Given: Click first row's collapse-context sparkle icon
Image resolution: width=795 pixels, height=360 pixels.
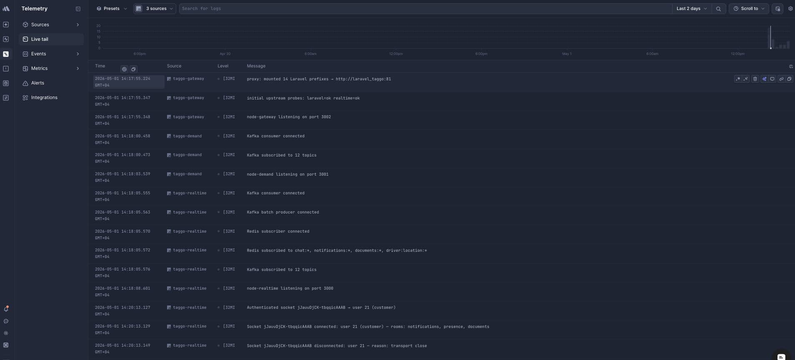Looking at the screenshot, I should click(x=746, y=79).
